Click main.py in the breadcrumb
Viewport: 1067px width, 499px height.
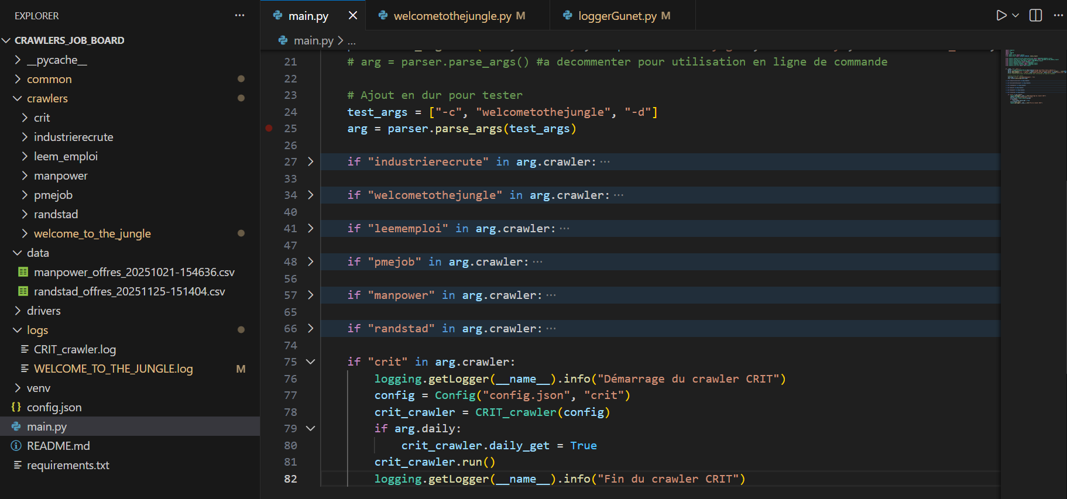pos(314,40)
